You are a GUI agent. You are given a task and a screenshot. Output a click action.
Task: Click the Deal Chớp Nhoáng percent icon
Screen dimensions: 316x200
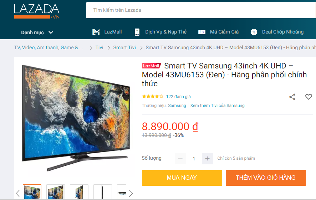[x=254, y=32]
